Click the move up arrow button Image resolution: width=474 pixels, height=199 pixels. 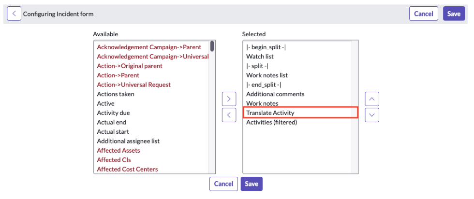point(372,99)
